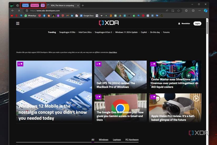The height and width of the screenshot is (145, 217).
Task: Open the WhatsApp bookmark
Action: click(30, 16)
